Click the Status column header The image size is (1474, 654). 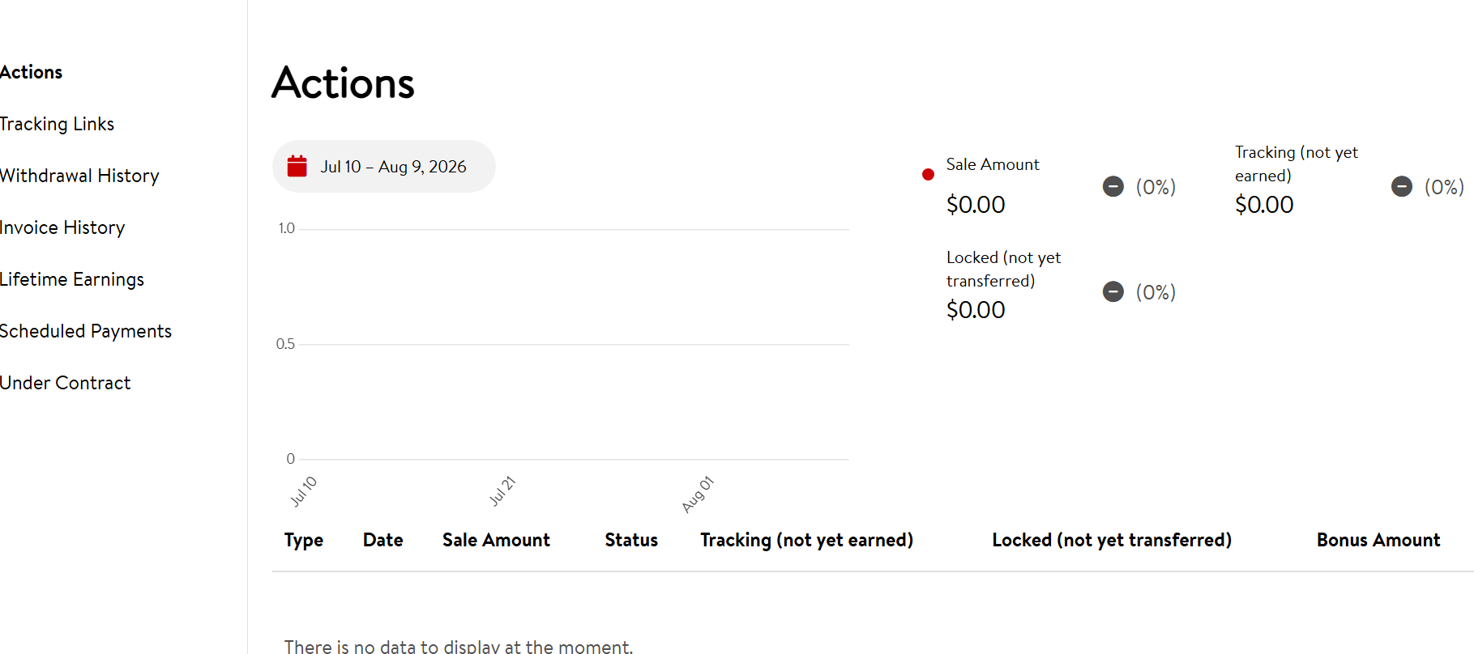[631, 540]
